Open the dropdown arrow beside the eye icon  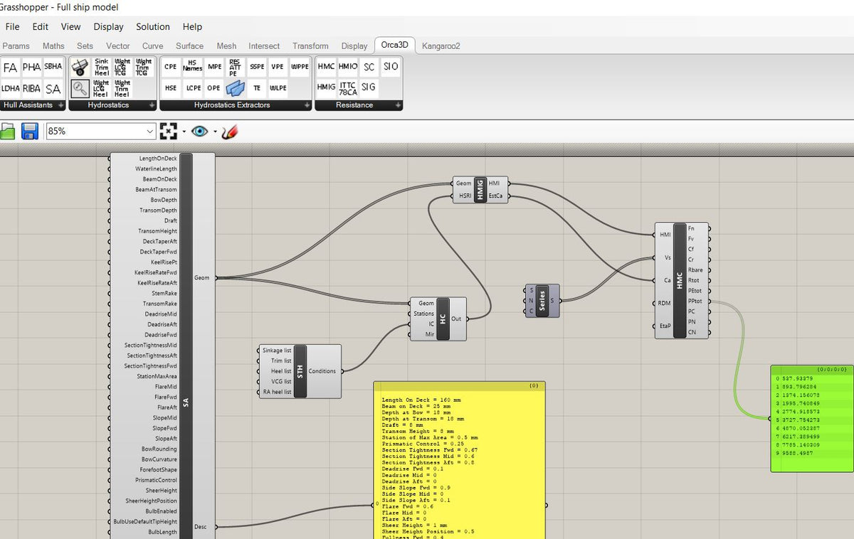click(214, 132)
